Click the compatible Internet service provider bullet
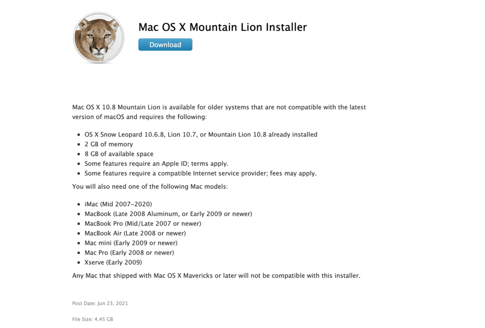The width and height of the screenshot is (485, 328). (200, 173)
